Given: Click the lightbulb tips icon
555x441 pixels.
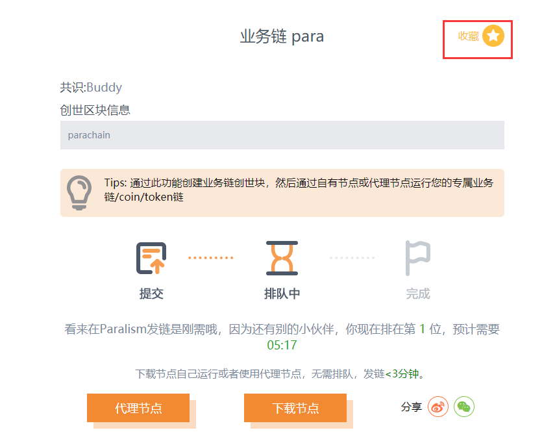Looking at the screenshot, I should [x=79, y=193].
